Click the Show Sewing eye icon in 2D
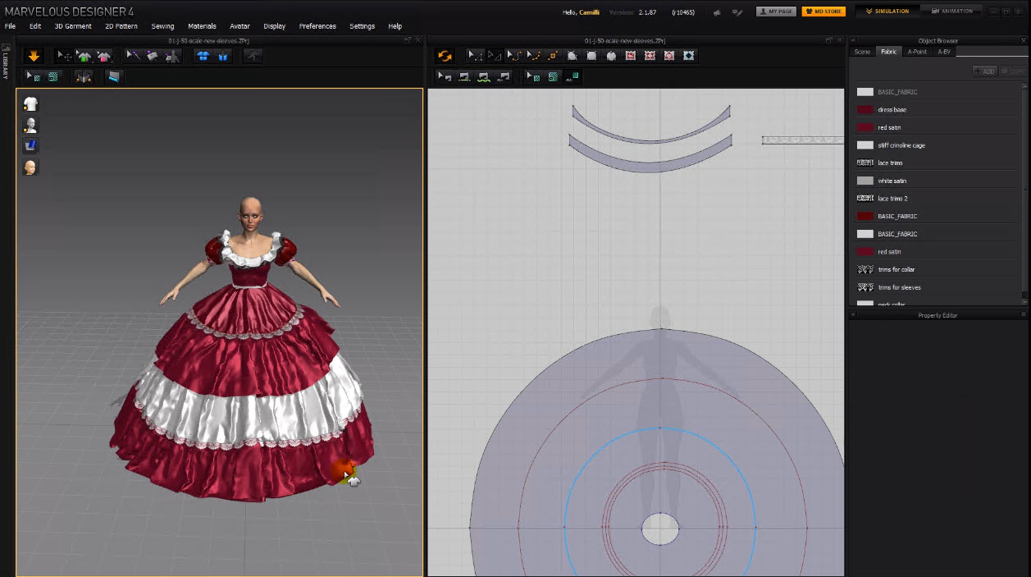 tap(504, 76)
